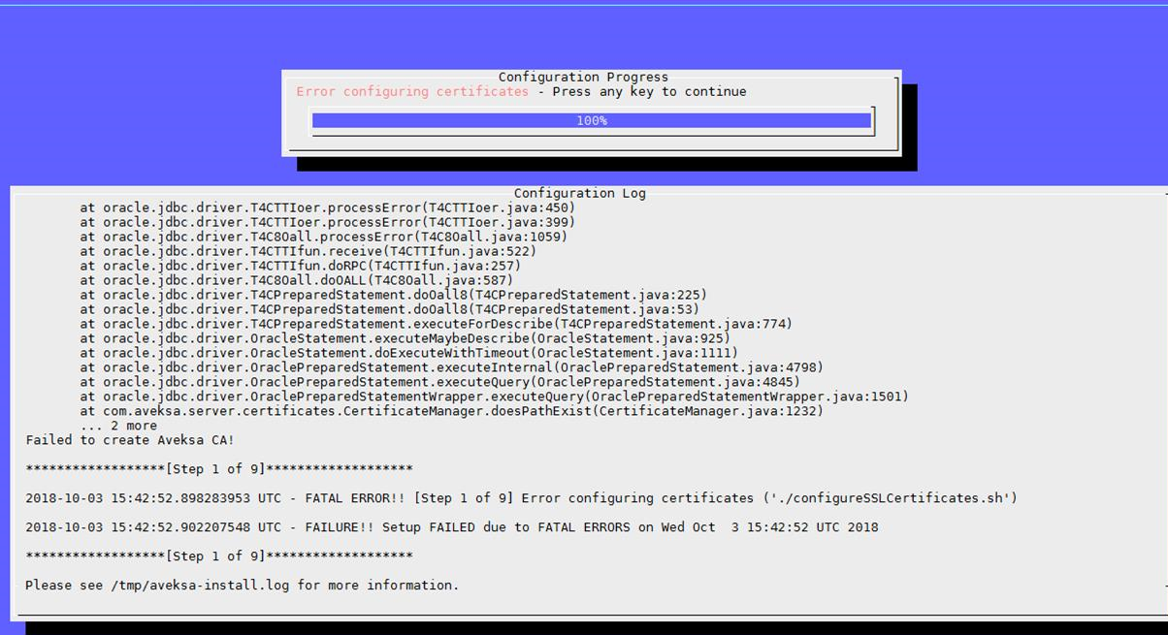Click the CertificateManager.doesPathExist stack trace line
The image size is (1168, 635).
(x=451, y=411)
